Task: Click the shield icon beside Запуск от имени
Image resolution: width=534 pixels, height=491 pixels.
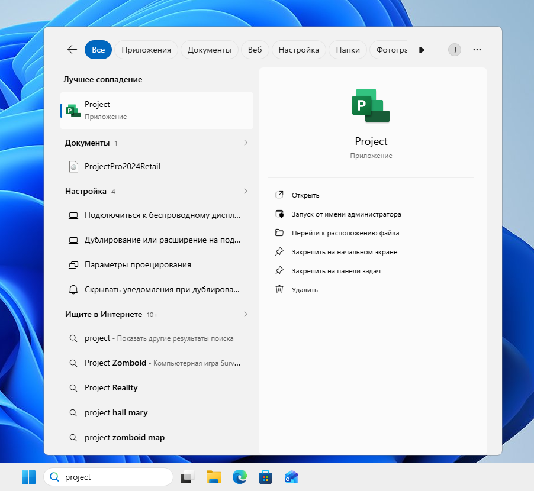Action: click(x=279, y=214)
